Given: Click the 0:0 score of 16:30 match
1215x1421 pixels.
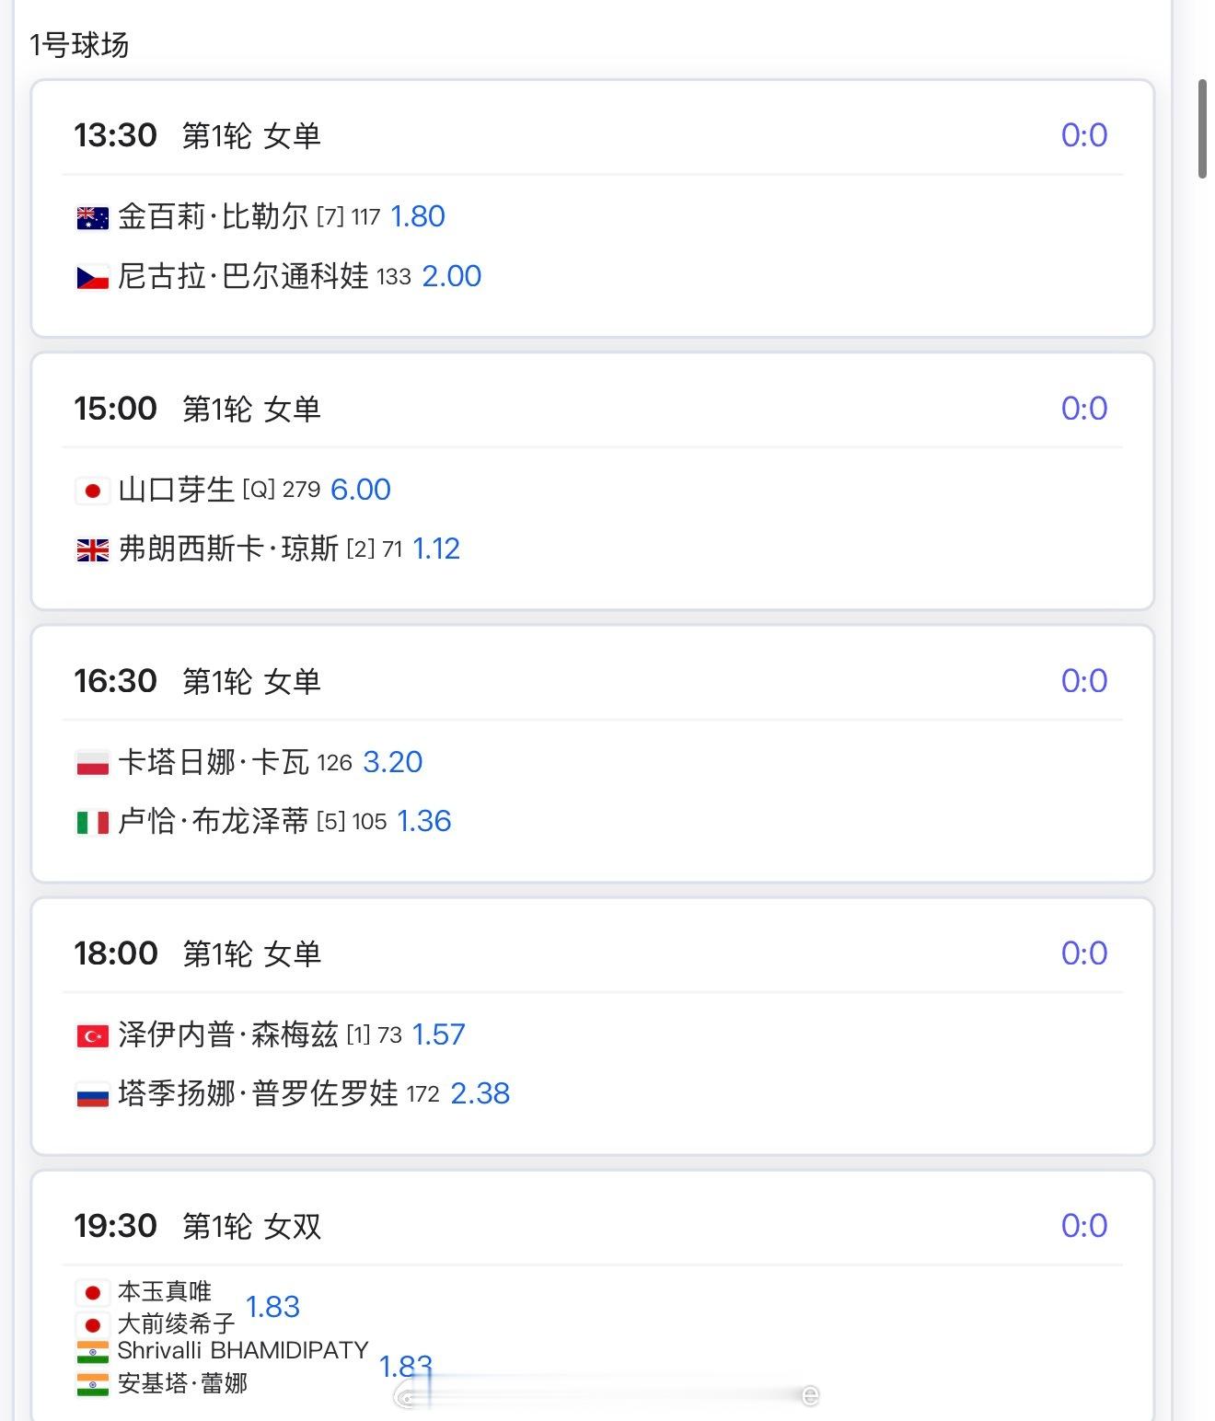Looking at the screenshot, I should point(1083,681).
